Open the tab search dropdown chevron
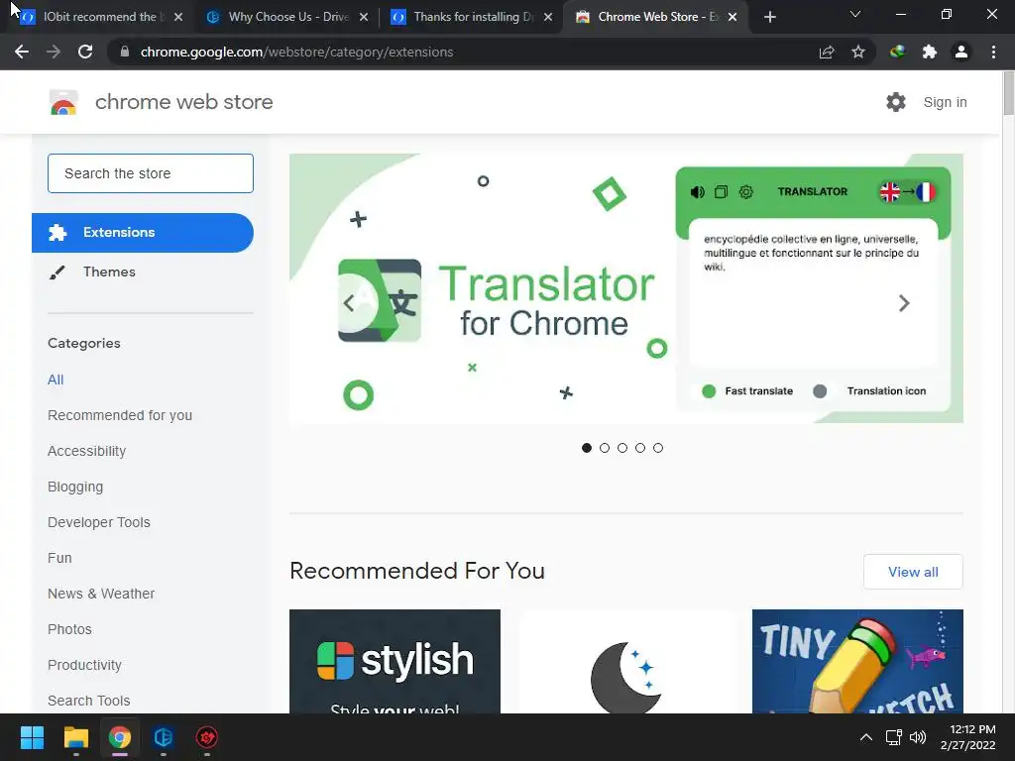Viewport: 1015px width, 761px height. click(x=855, y=14)
